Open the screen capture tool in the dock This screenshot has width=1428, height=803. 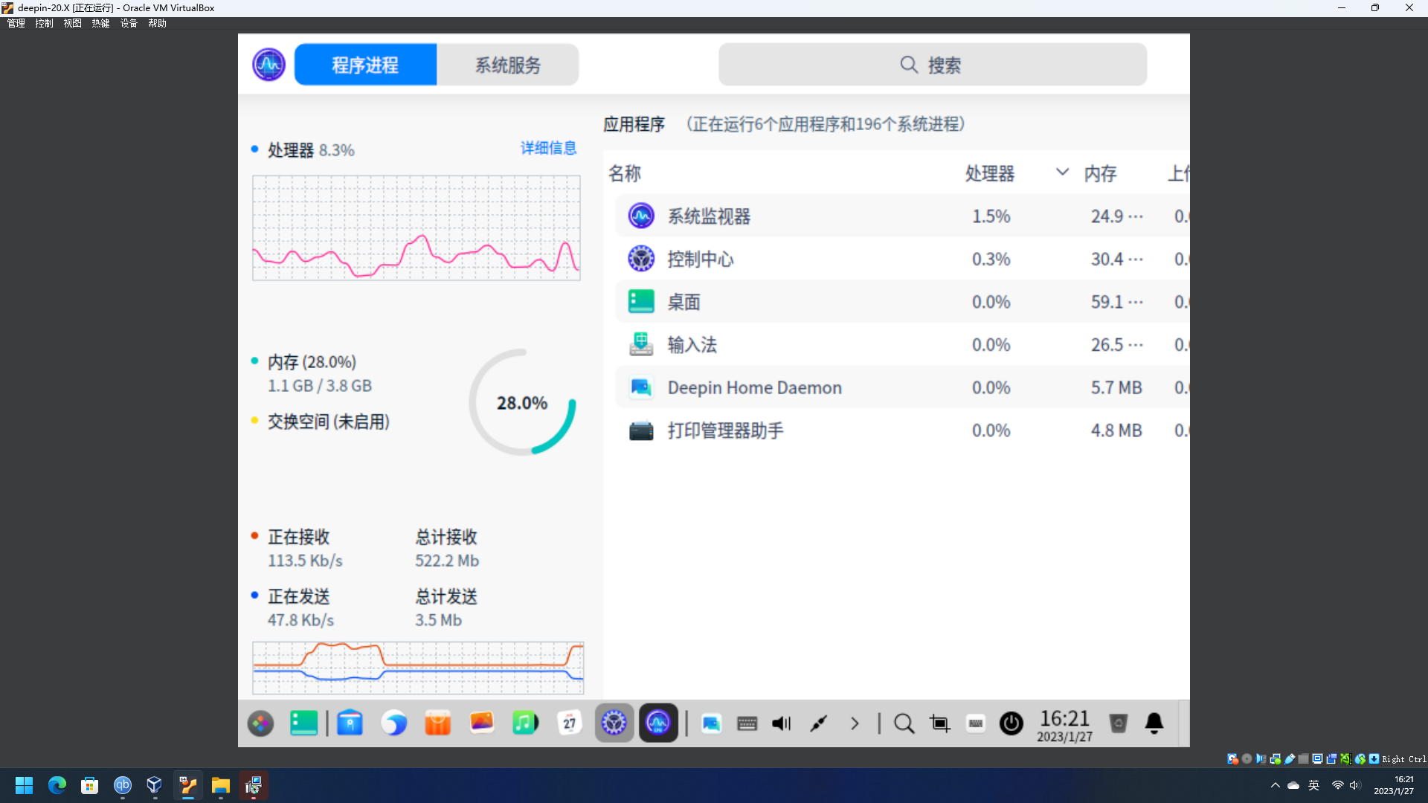click(x=939, y=723)
